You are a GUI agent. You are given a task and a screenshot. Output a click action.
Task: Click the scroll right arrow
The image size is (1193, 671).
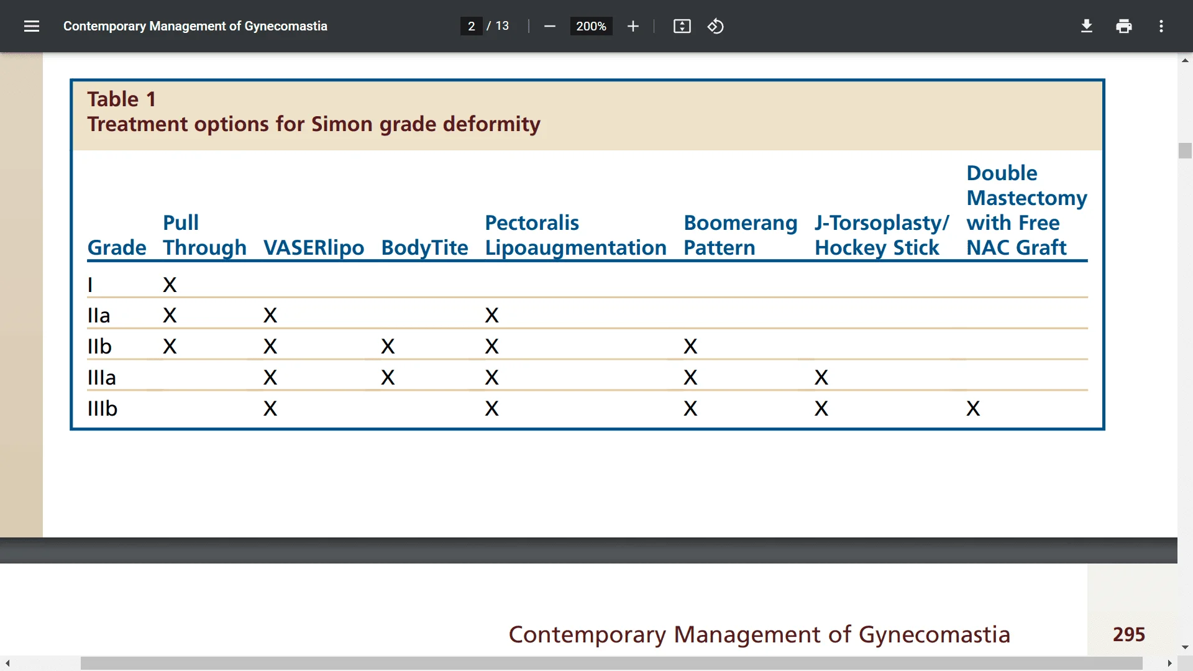(x=1169, y=664)
